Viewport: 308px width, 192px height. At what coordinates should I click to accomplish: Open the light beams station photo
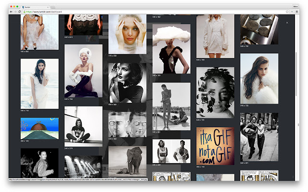[x=83, y=167]
